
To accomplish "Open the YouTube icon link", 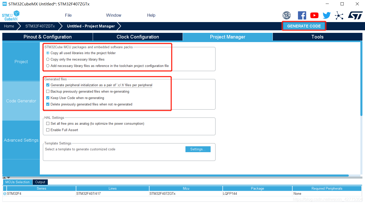I will [x=314, y=15].
